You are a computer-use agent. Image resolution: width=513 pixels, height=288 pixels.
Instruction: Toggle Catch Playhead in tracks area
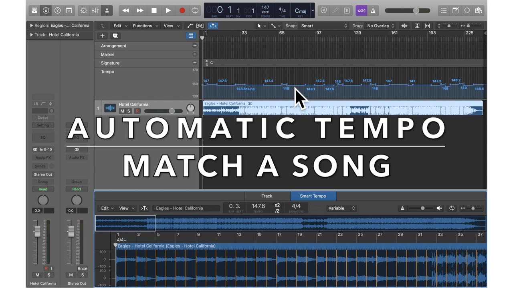pyautogui.click(x=213, y=26)
